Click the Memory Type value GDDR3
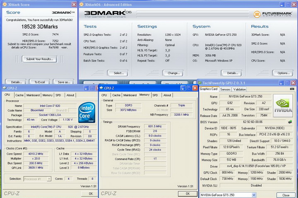This screenshot has height=198, width=298. click(231, 154)
